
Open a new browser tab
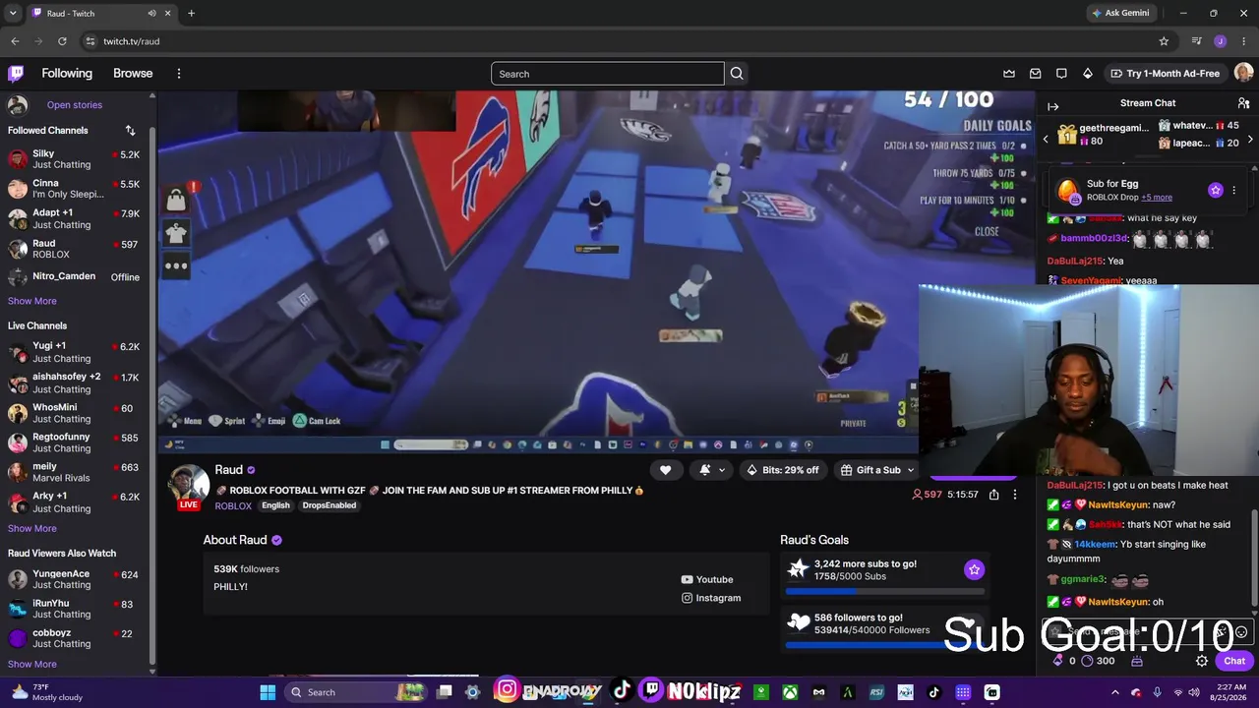(x=191, y=13)
